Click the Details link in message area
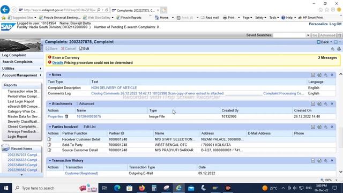Screen dimensions: 343x193 click(58, 63)
